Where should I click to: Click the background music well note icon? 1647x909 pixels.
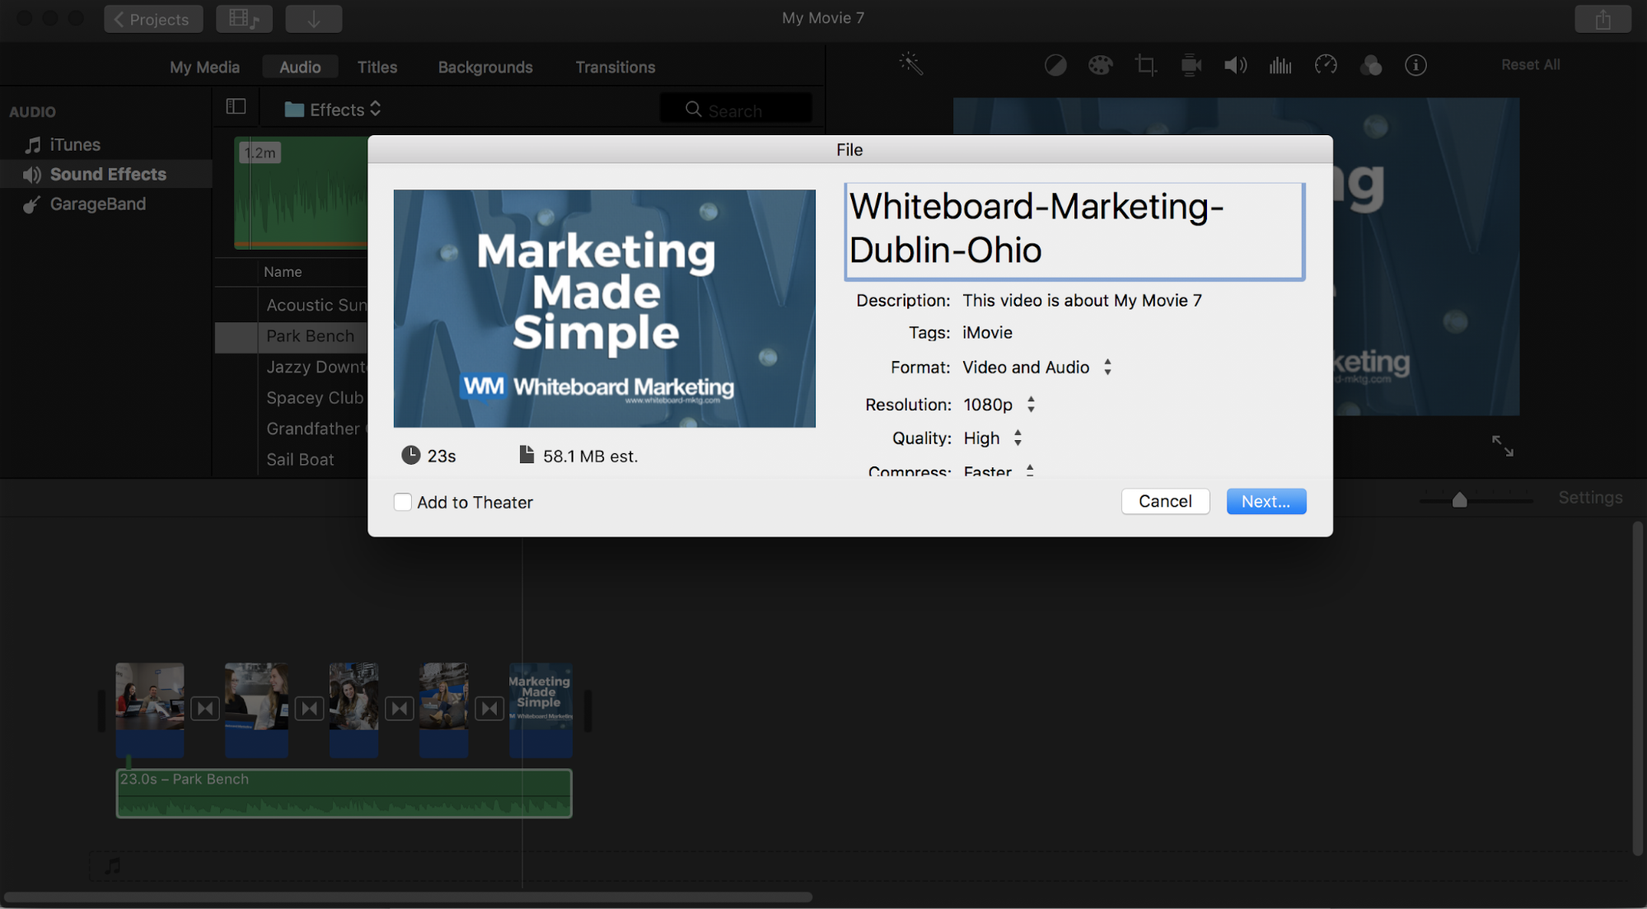click(113, 866)
